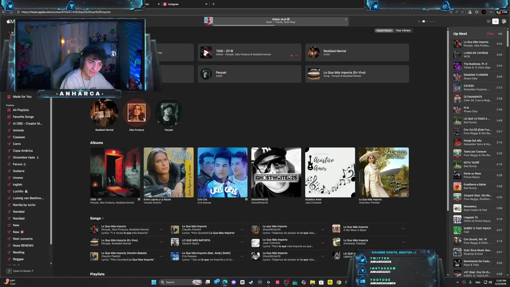Open the taskbar clock and date
The image size is (510, 287).
click(x=501, y=282)
